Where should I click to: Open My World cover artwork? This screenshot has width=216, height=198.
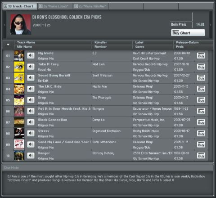[x=19, y=56]
